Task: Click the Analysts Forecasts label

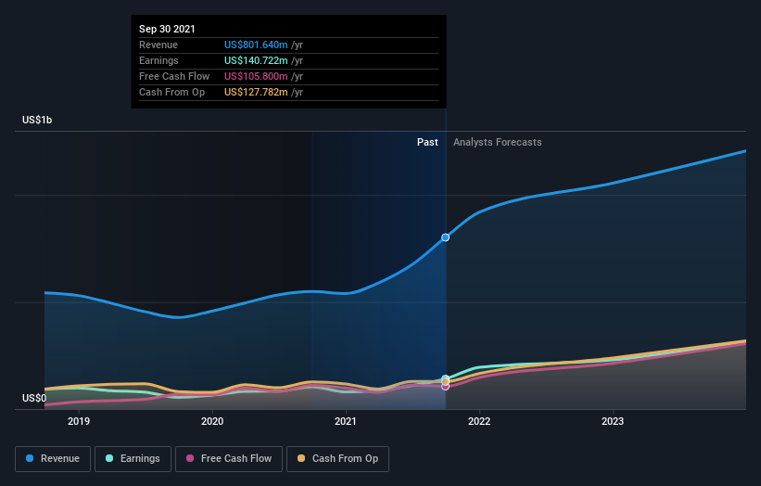Action: click(x=498, y=142)
